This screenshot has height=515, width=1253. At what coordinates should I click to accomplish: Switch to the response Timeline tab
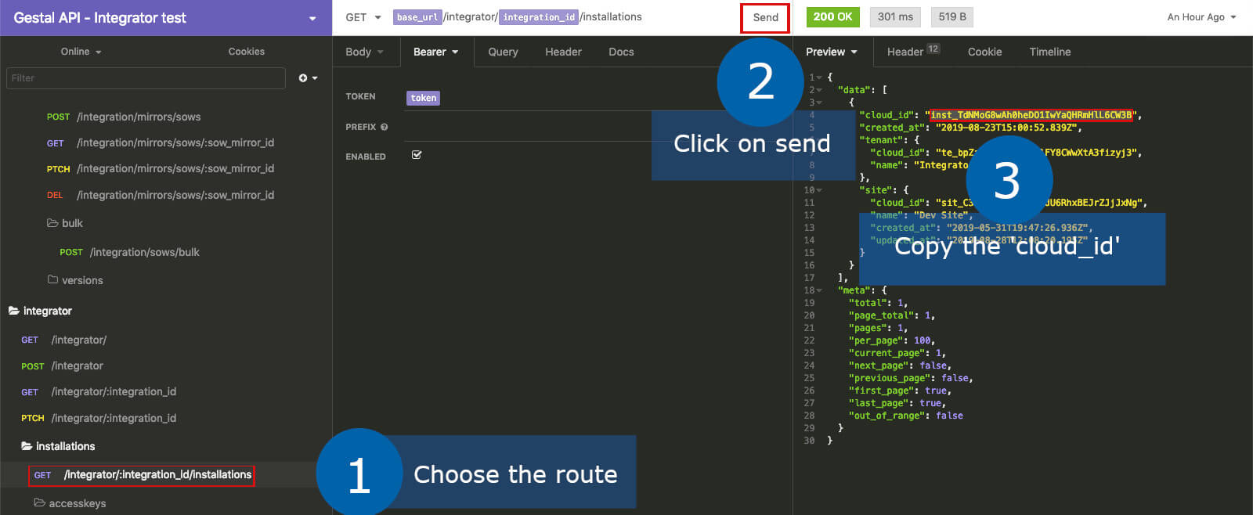point(1049,52)
